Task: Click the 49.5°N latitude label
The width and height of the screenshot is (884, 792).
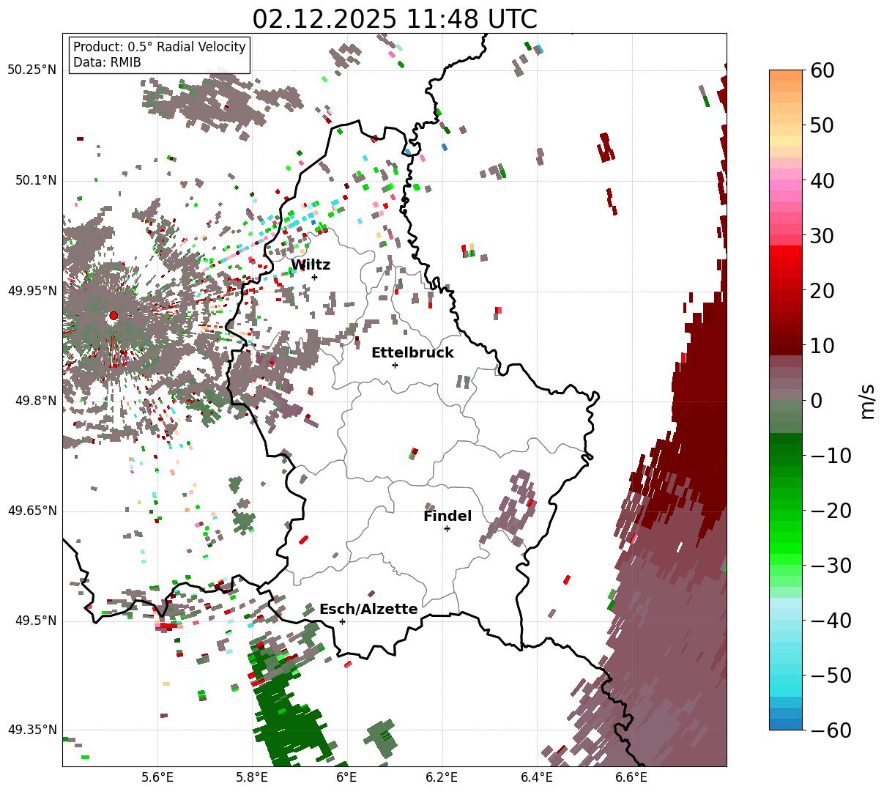Action: coord(36,621)
